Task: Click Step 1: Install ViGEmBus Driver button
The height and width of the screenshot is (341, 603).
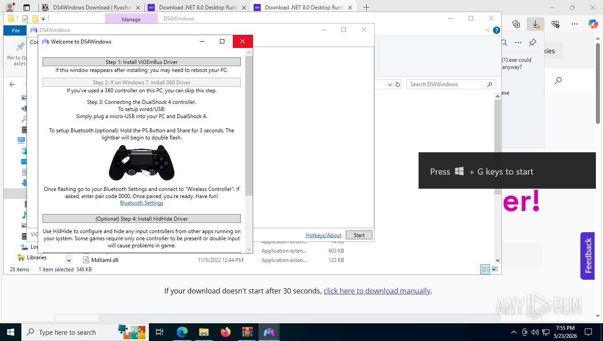Action: point(141,62)
